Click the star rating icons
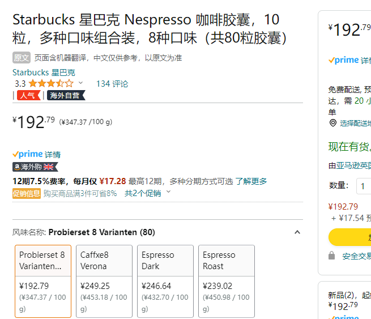This screenshot has height=319, width=371. click(x=51, y=83)
